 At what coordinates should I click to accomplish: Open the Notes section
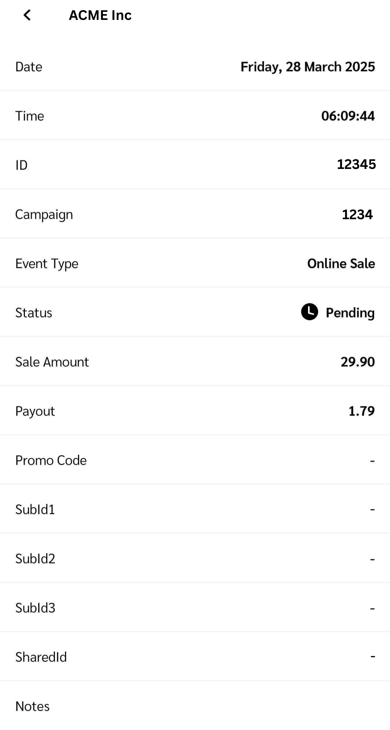pos(32,706)
